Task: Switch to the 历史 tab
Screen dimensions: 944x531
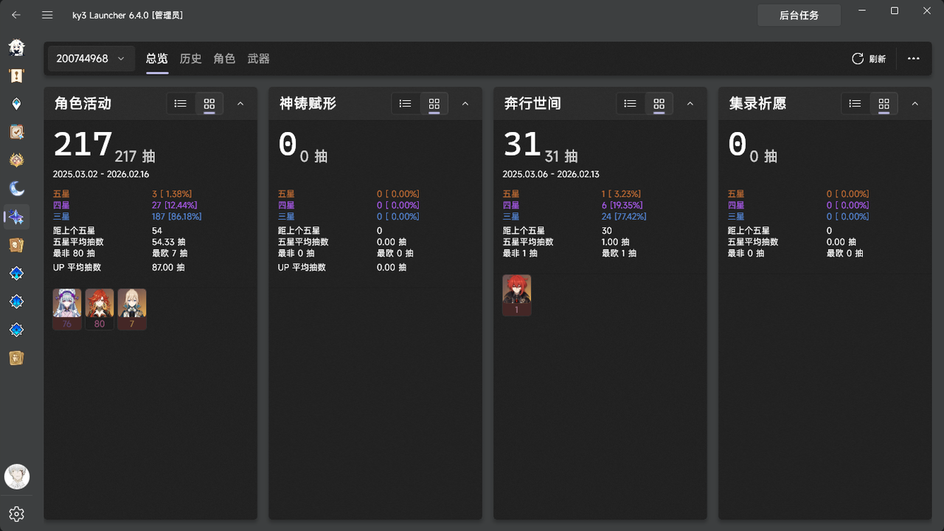Action: pyautogui.click(x=190, y=58)
